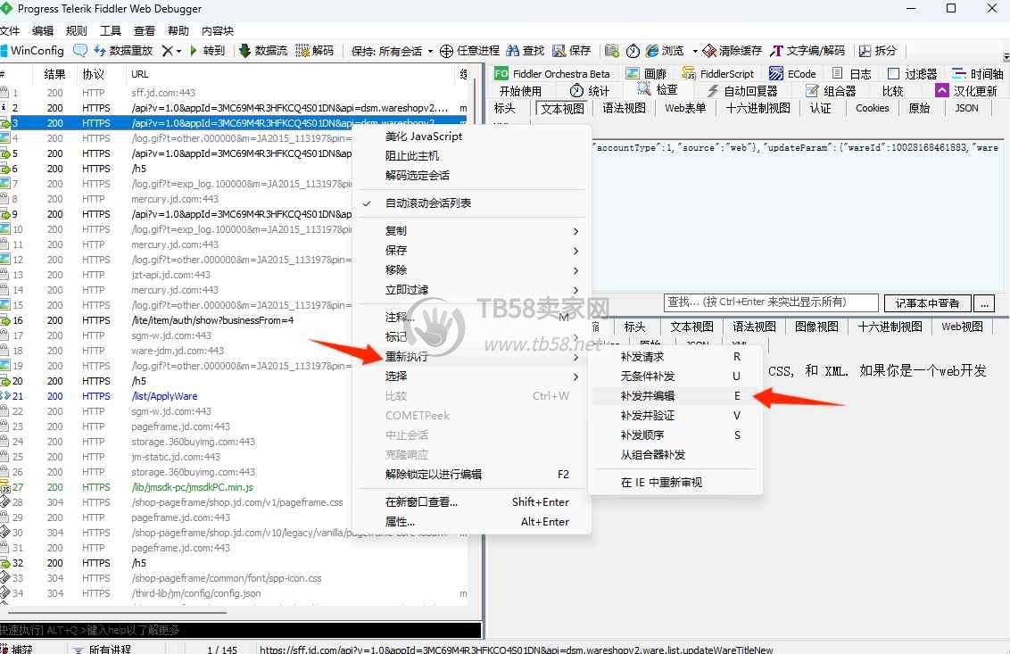
Task: Open the 统计 statistics tab
Action: pyautogui.click(x=590, y=91)
